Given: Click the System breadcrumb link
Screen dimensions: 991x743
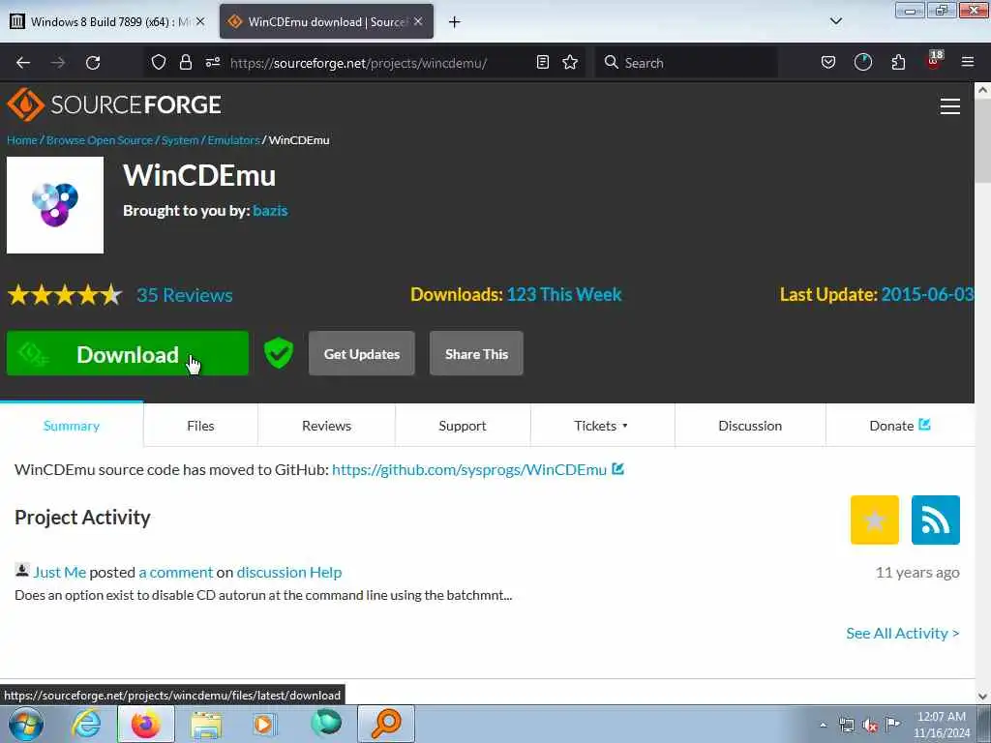Looking at the screenshot, I should [179, 140].
